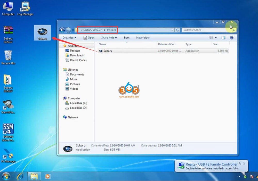Click the device driver installation tray icon

click(245, 177)
